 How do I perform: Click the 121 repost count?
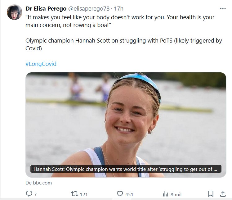pyautogui.click(x=84, y=194)
